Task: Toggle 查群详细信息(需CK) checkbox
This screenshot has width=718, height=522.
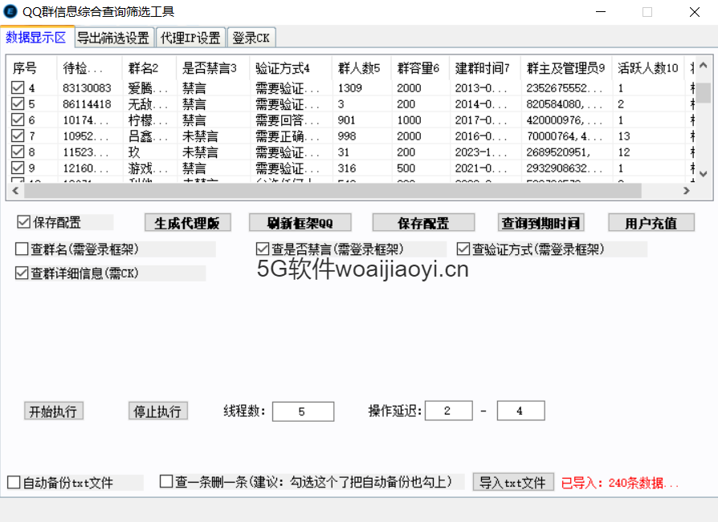Action: (x=22, y=273)
